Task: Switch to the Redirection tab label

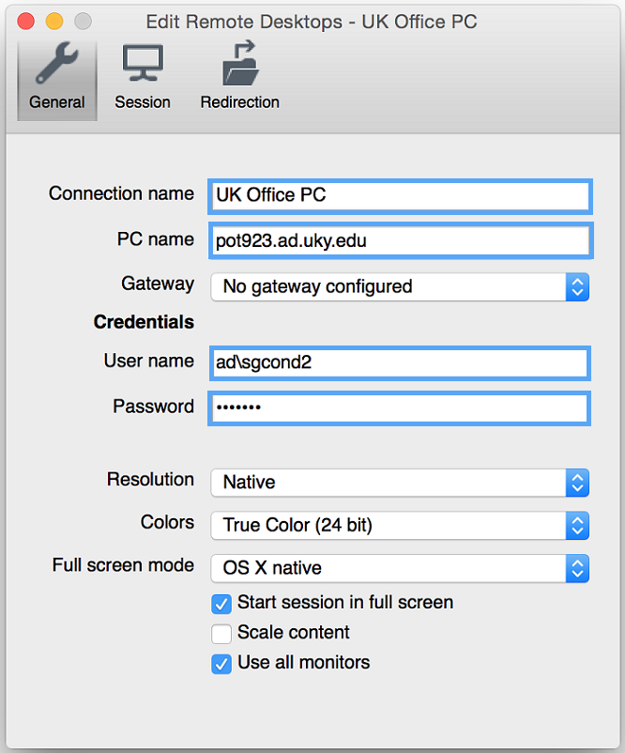Action: 240,102
